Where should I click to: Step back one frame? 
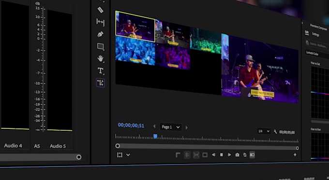point(213,155)
